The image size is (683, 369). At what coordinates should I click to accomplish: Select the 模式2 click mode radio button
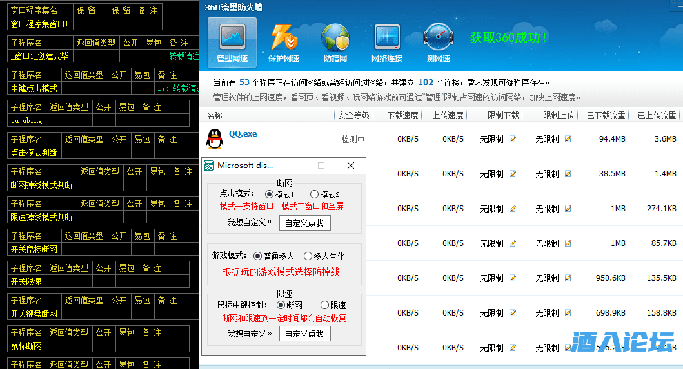click(x=314, y=194)
